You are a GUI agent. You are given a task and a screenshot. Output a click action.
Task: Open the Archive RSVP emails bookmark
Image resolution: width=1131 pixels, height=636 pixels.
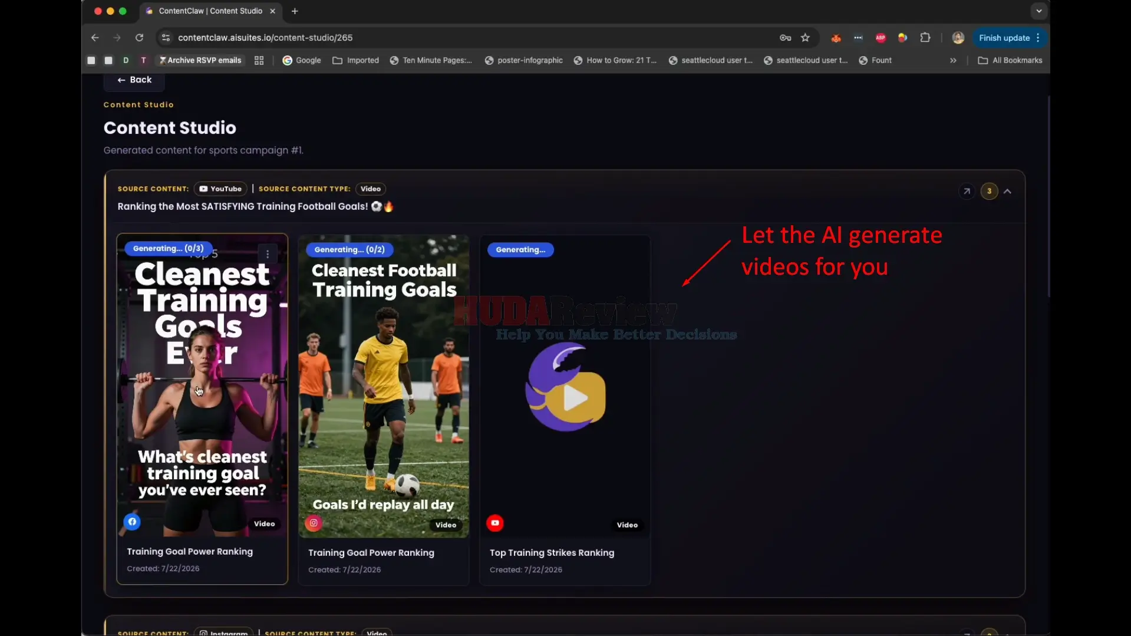[x=200, y=61]
